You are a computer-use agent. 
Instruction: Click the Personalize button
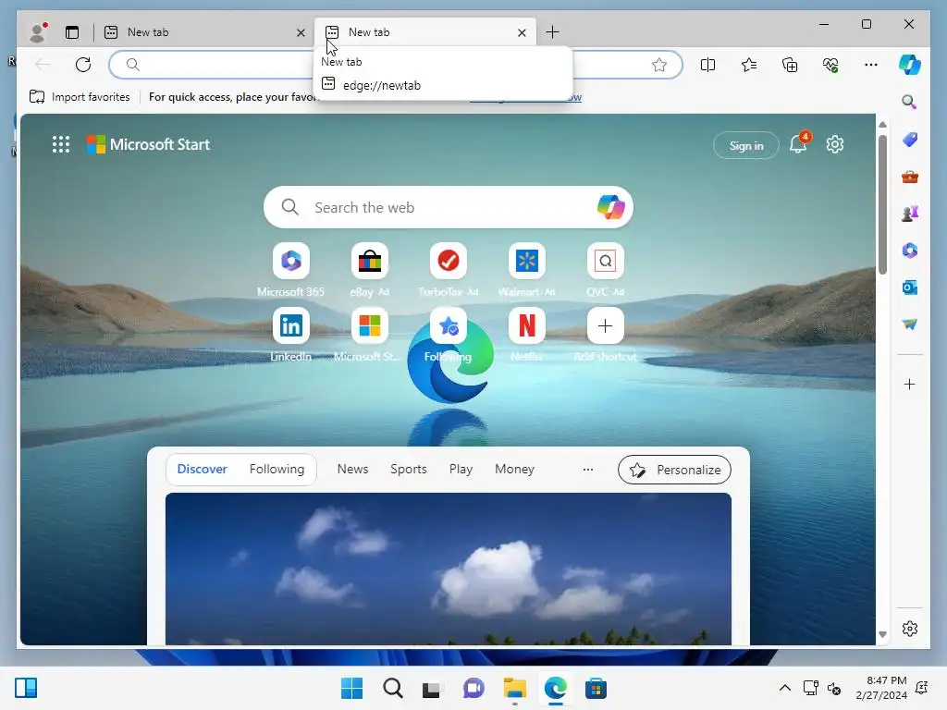674,470
